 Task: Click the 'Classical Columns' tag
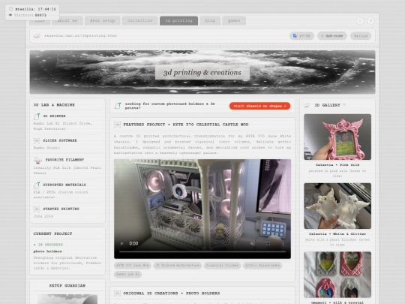[222, 266]
